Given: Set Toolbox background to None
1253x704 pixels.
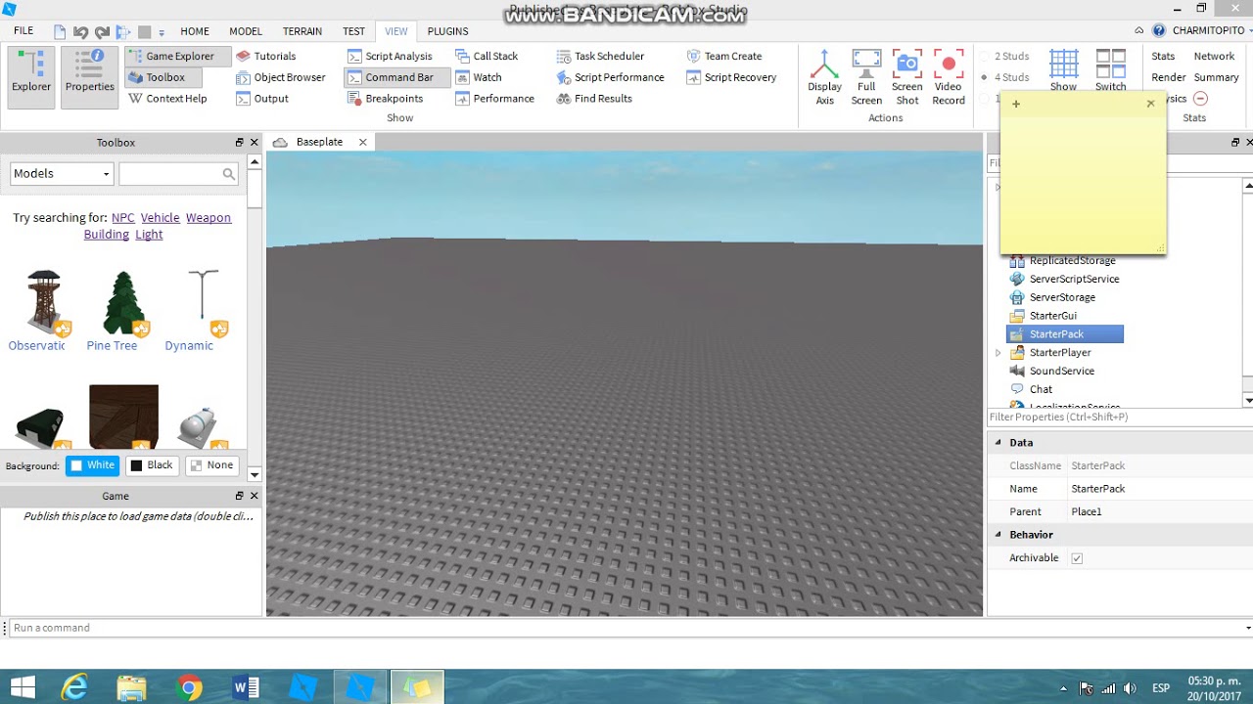Looking at the screenshot, I should [211, 465].
